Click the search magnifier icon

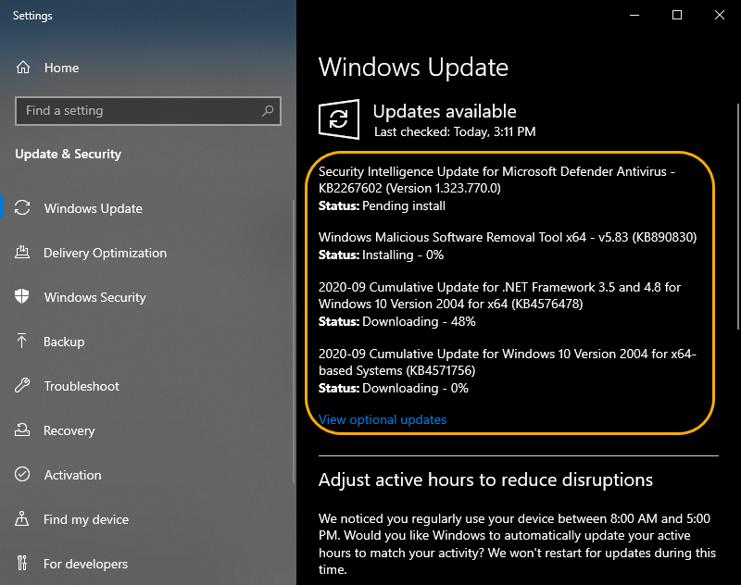point(268,110)
